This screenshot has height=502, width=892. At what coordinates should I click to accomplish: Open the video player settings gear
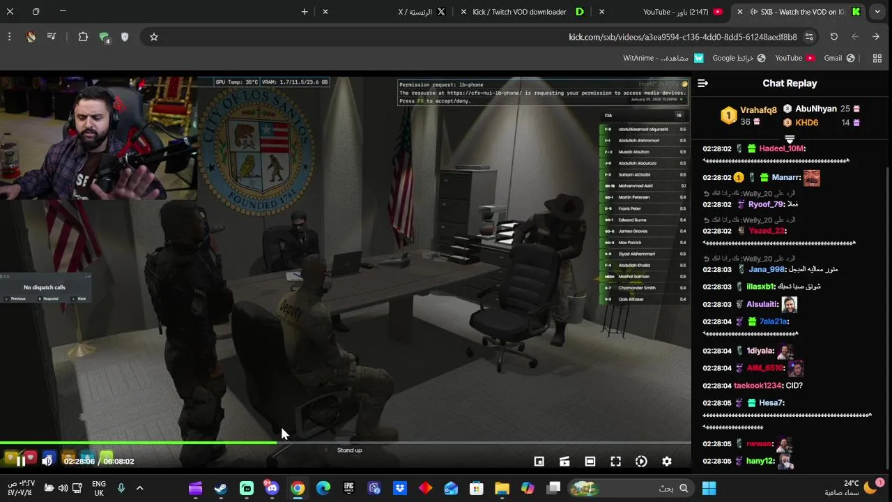click(667, 461)
